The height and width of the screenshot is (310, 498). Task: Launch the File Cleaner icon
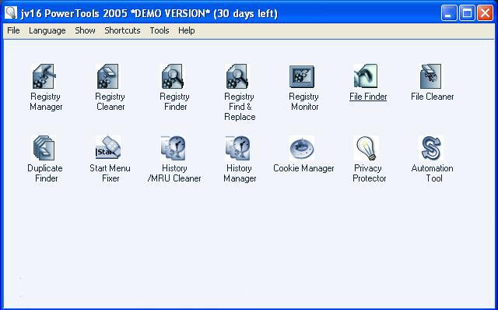pos(431,76)
